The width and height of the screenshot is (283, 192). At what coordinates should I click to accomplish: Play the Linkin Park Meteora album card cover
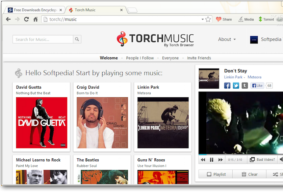pos(163,123)
